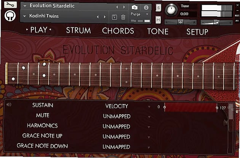This screenshot has height=158, width=240.
Task: Open the GRACE NOTE DOWN mapping dropdown arrow
Action: click(x=149, y=147)
